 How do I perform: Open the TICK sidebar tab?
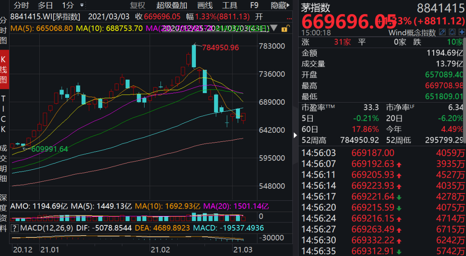[3, 113]
